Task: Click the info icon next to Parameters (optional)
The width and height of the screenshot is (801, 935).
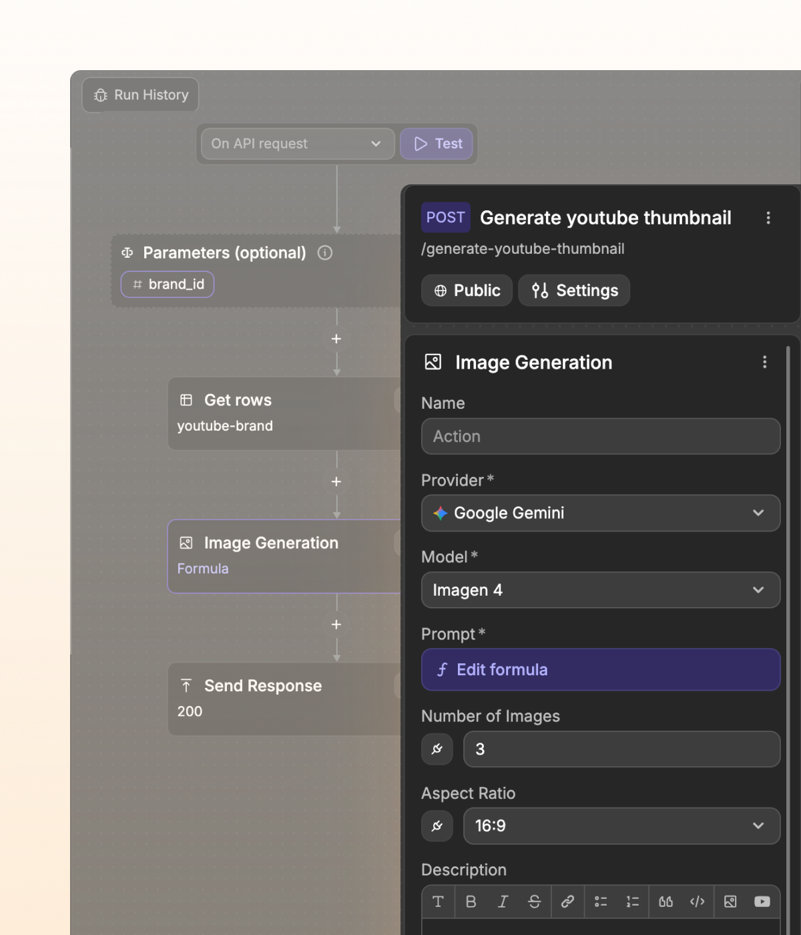Action: coord(325,252)
